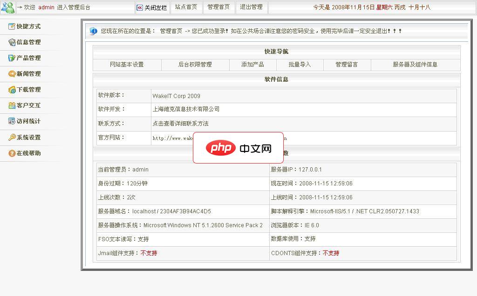This screenshot has height=296, width=477.
Task: Collapse the left panel via 关闭左栏
Action: (152, 7)
